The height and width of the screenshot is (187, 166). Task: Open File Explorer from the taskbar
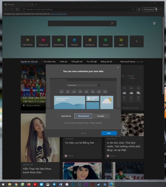tap(10, 184)
